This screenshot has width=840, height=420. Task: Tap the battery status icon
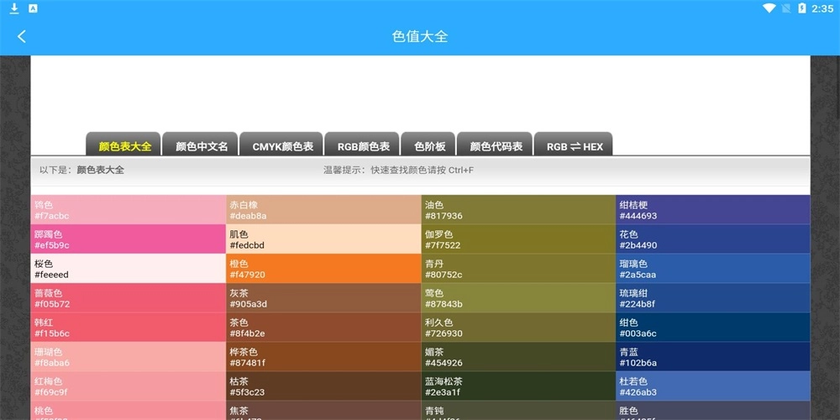tap(801, 8)
